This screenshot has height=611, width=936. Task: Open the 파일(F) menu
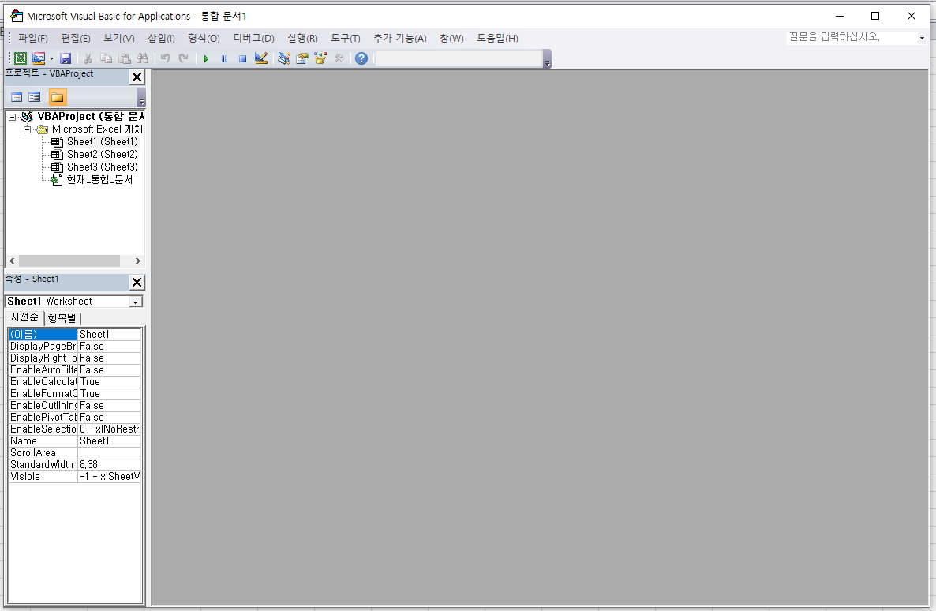coord(32,38)
